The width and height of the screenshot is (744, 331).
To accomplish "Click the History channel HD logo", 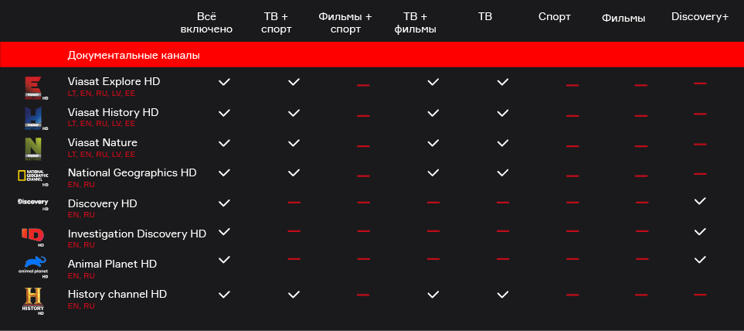I will pos(32,301).
